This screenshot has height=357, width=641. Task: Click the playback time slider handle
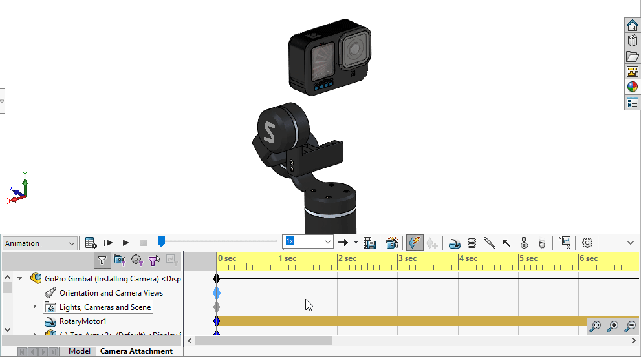161,241
